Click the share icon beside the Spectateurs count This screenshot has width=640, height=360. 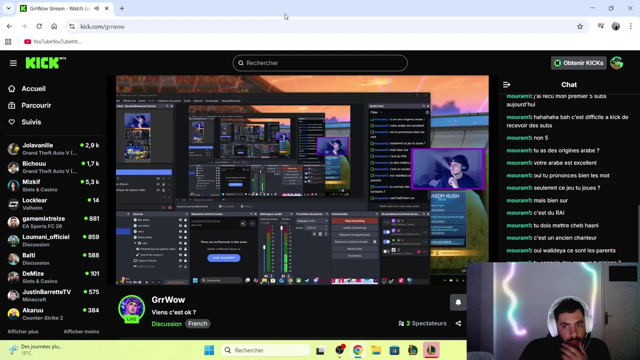(458, 323)
